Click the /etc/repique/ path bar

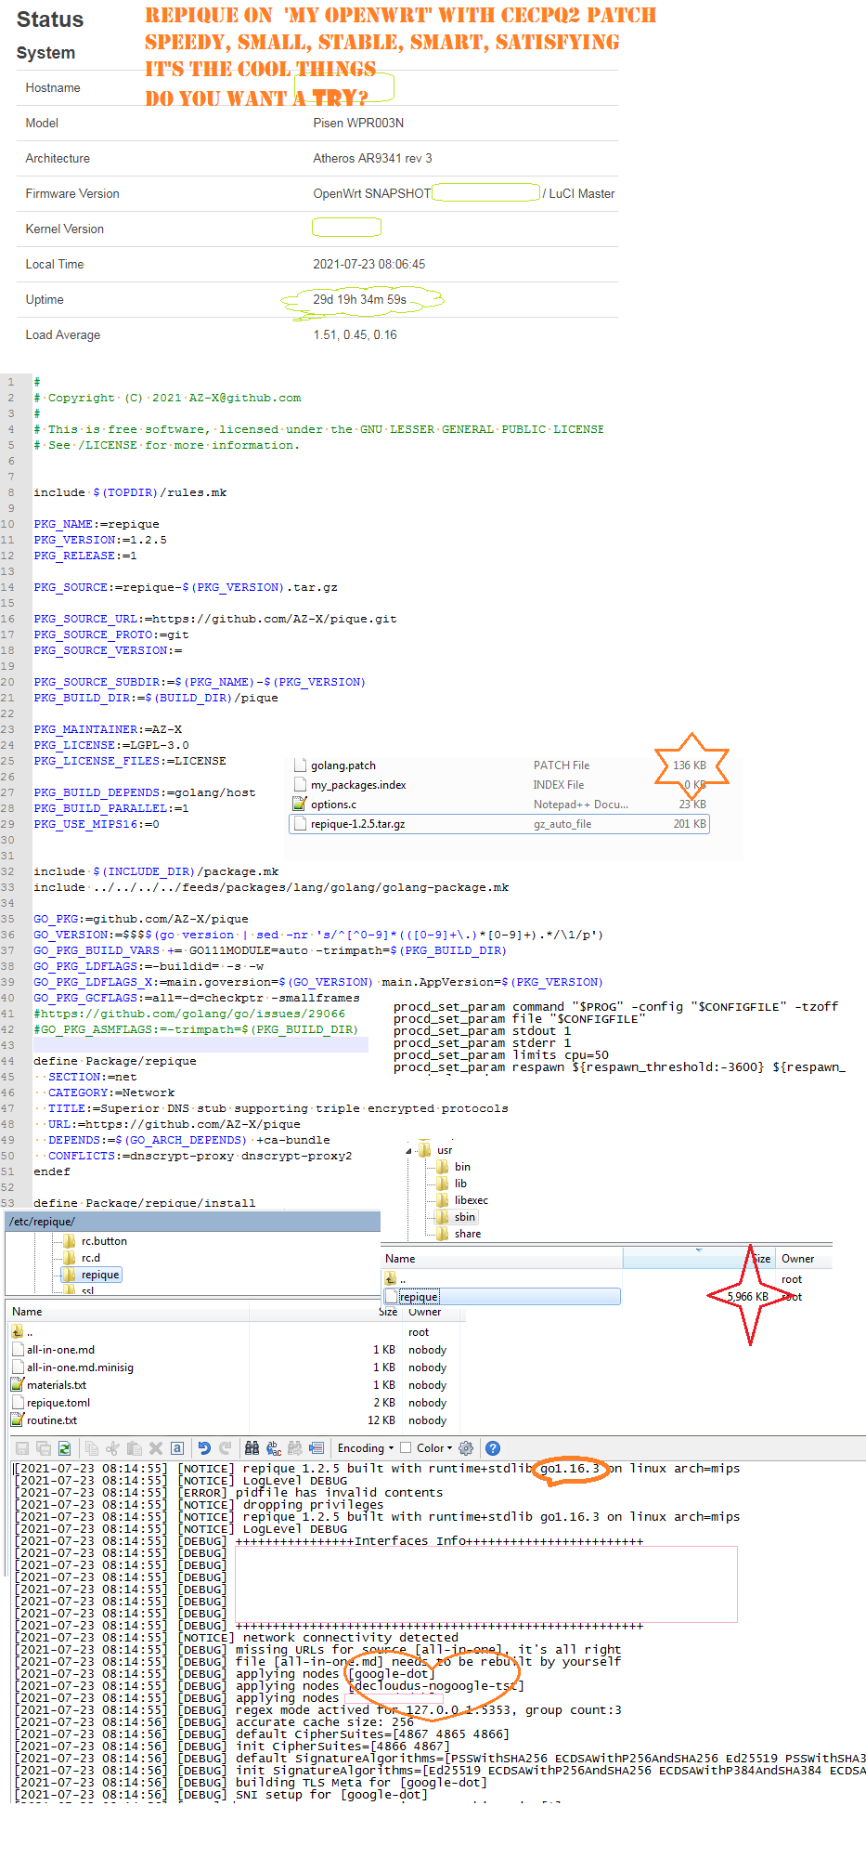[x=192, y=1222]
